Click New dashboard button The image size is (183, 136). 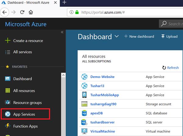[139, 37]
